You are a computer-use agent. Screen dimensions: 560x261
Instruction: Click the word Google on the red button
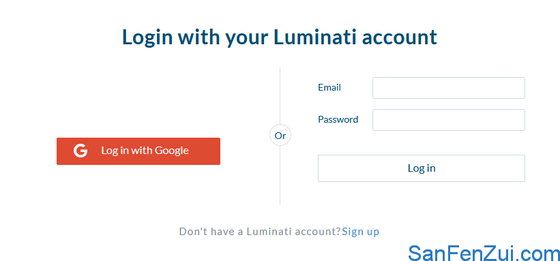point(172,151)
